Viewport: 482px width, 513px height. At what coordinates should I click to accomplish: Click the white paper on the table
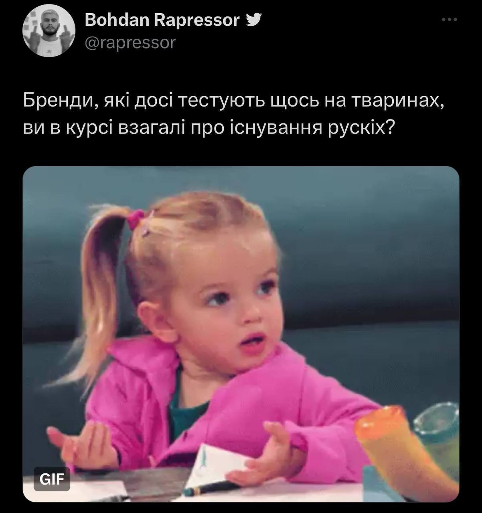point(217,465)
